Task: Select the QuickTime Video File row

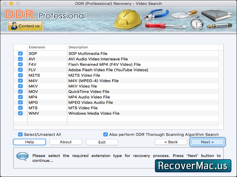Action: point(89,91)
